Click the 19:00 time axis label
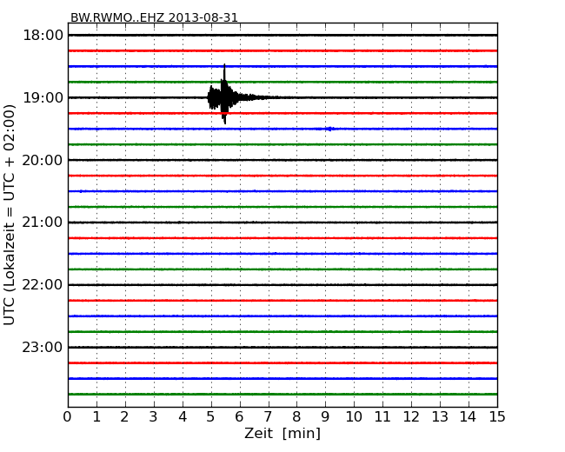This screenshot has height=452, width=565. [43, 97]
